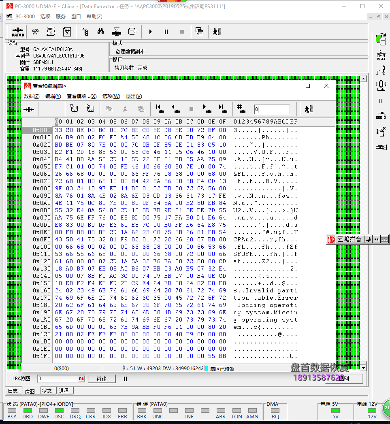Click the 100% test icon in toolbar
The height and width of the screenshot is (424, 390).
pos(67,32)
